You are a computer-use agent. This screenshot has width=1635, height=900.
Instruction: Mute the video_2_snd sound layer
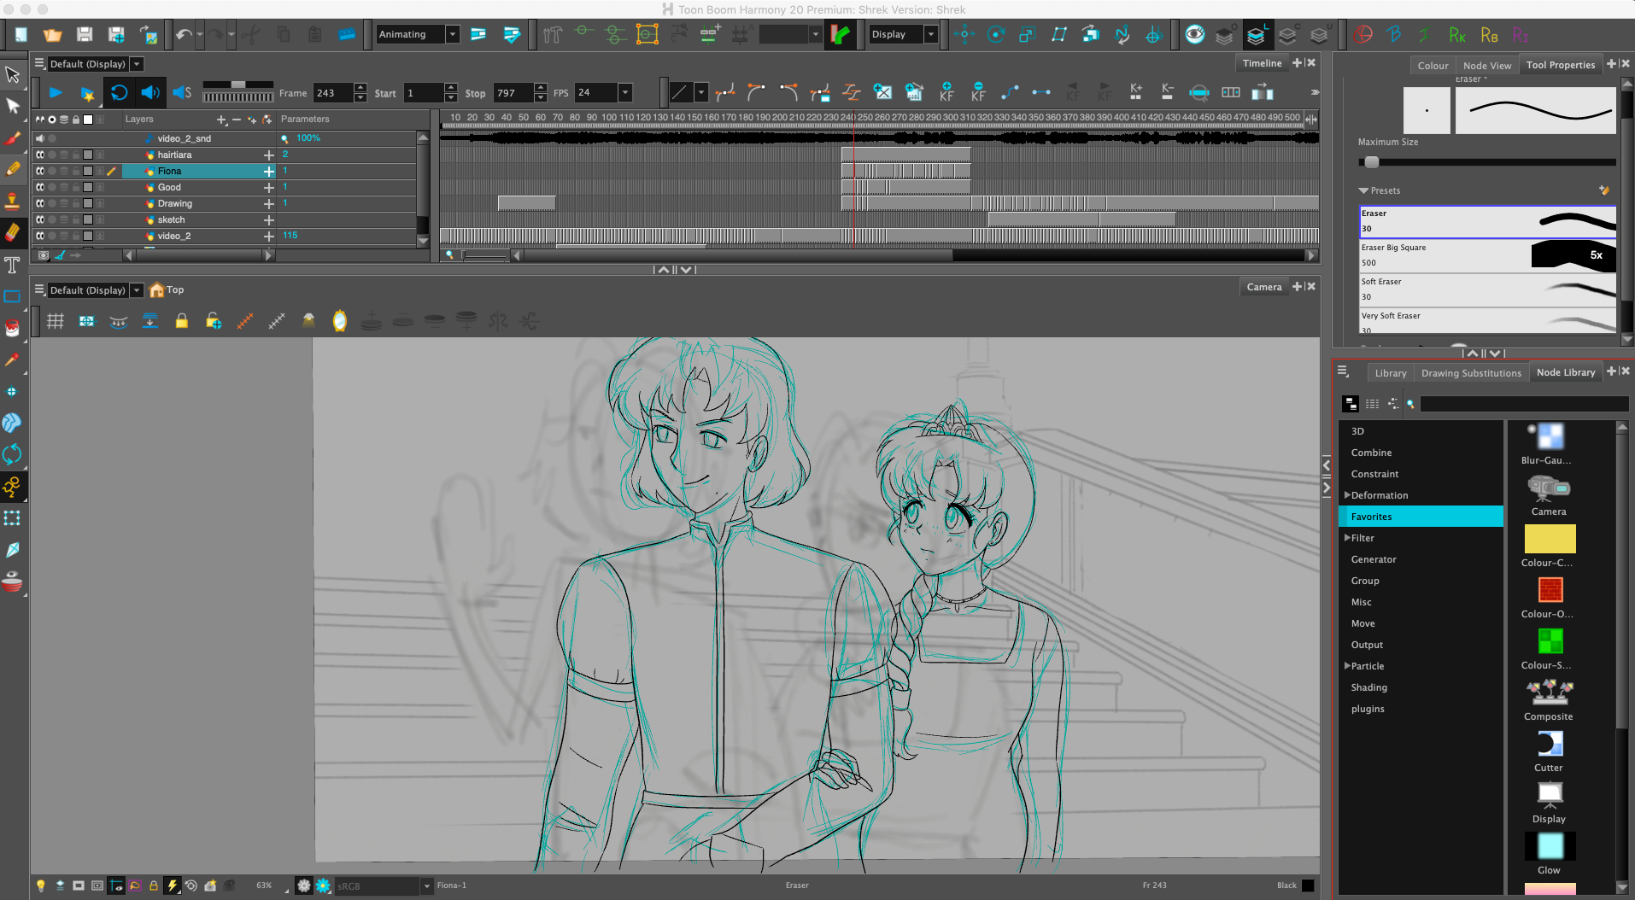coord(39,138)
